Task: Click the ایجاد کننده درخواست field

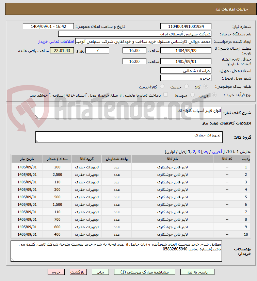Action: pyautogui.click(x=143, y=42)
